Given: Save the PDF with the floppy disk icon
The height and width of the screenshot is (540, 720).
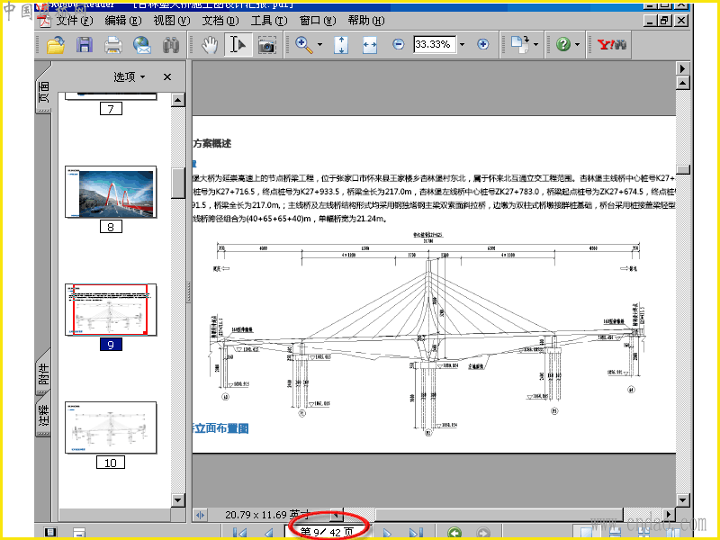Looking at the screenshot, I should [x=85, y=44].
